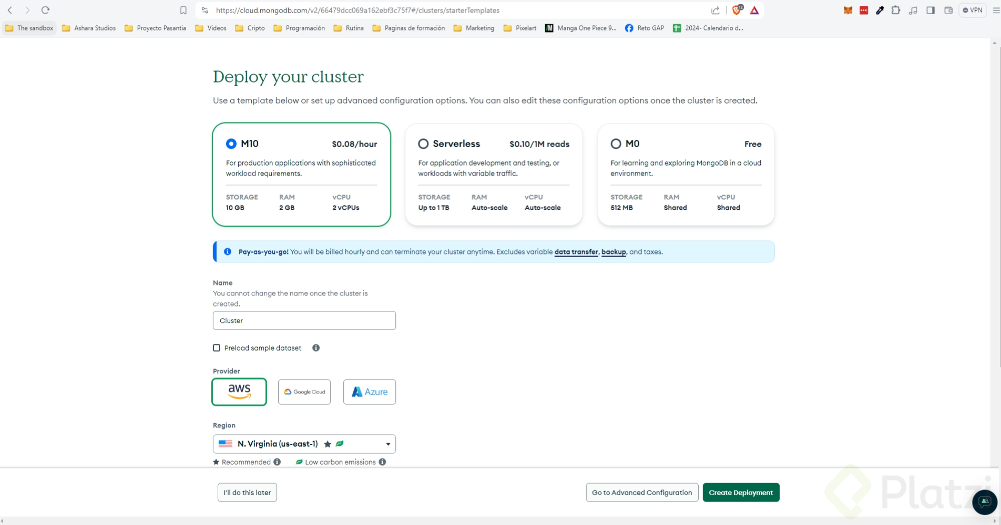Viewport: 1001px width, 525px height.
Task: Open the Pixelart bookmark folder
Action: coord(520,28)
